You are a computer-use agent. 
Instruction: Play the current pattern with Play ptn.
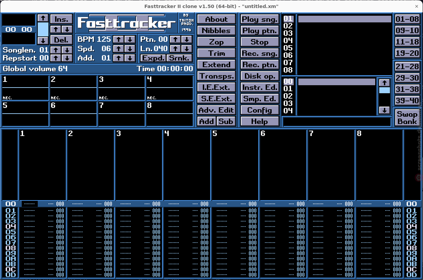pos(260,30)
